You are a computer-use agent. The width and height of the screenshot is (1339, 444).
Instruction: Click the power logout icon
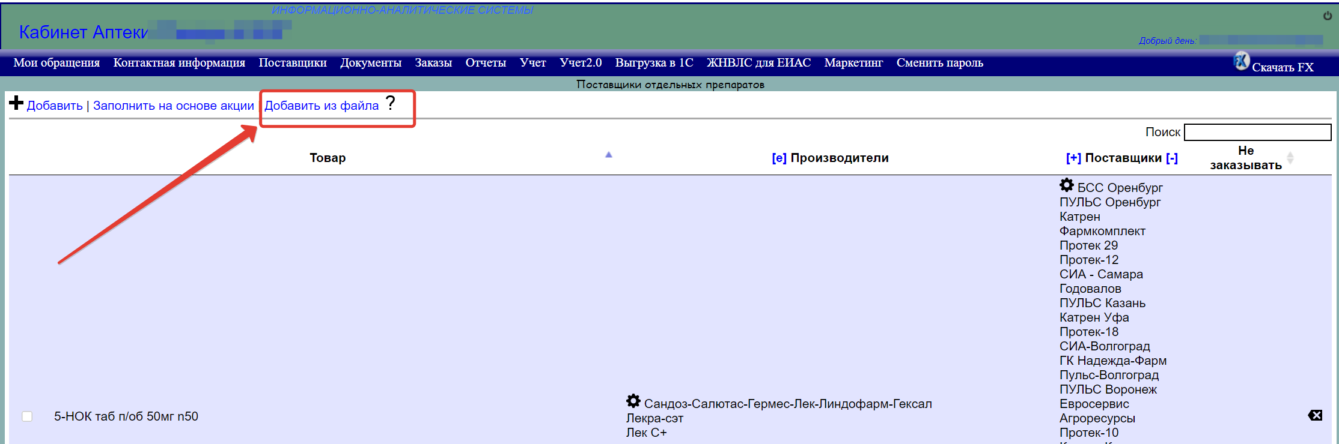1328,16
